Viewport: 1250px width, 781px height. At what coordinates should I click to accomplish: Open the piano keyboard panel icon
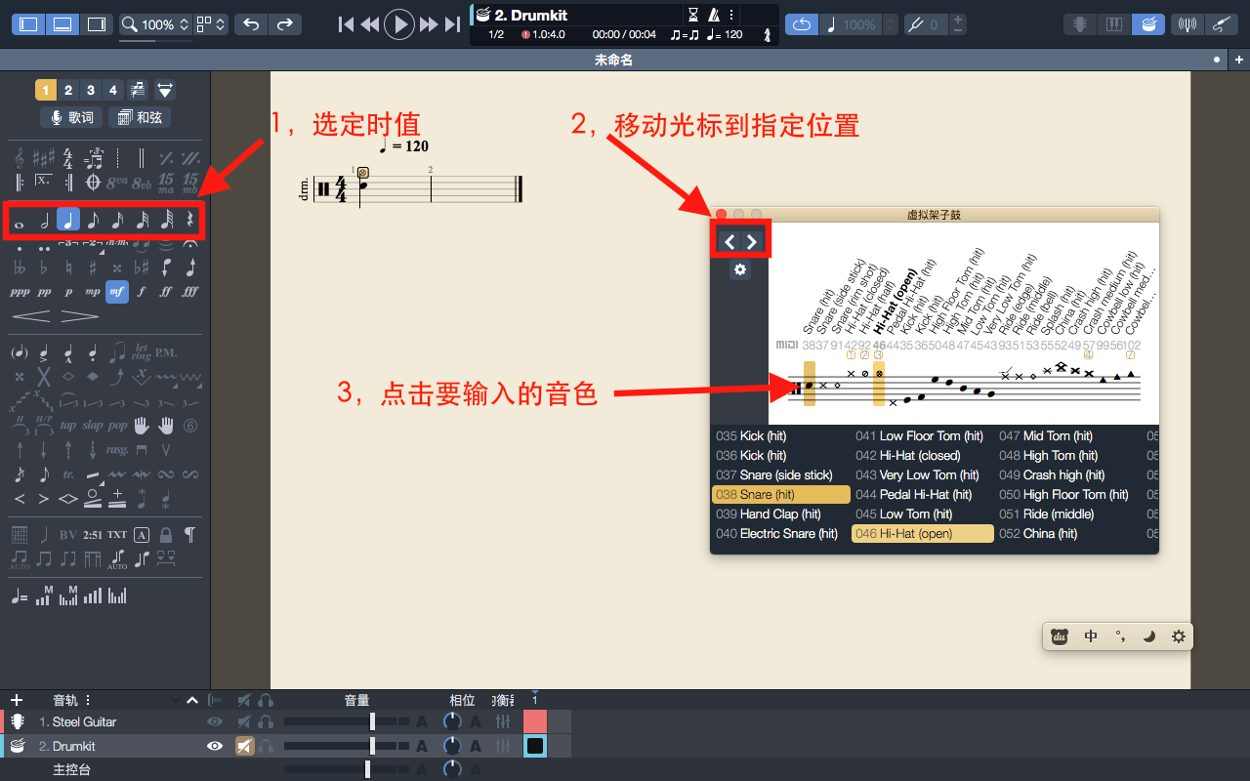[x=1113, y=23]
